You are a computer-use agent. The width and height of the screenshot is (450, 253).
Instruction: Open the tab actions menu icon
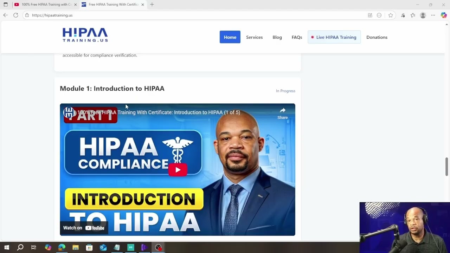pos(5,5)
